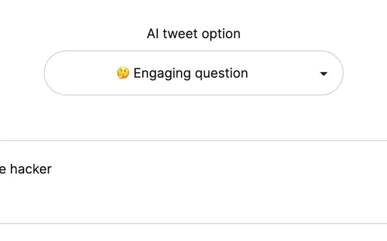Click the thinking face emoji in the dropdown
The width and height of the screenshot is (387, 241).
coord(123,73)
